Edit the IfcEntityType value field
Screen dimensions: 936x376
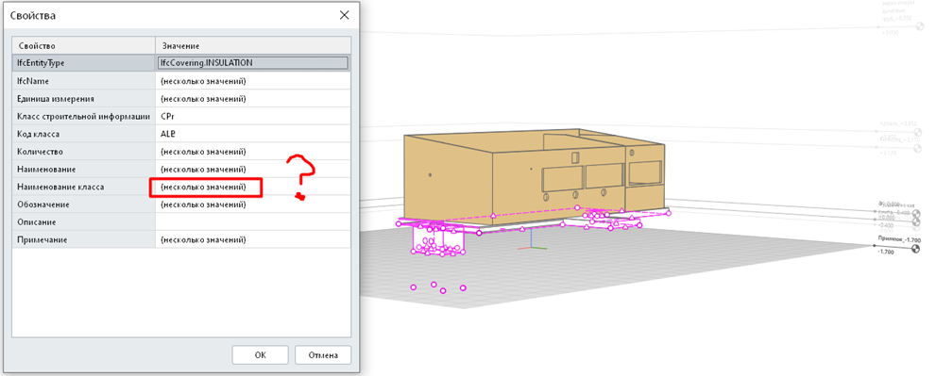[252, 62]
